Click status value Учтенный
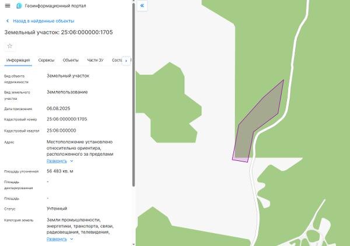Image resolution: width=350 pixels, height=246 pixels. point(57,209)
